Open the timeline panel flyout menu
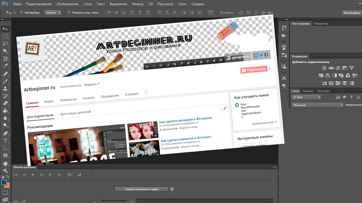 tap(275, 167)
